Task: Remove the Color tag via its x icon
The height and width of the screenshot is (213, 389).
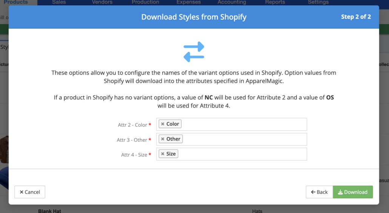Action: pos(163,124)
